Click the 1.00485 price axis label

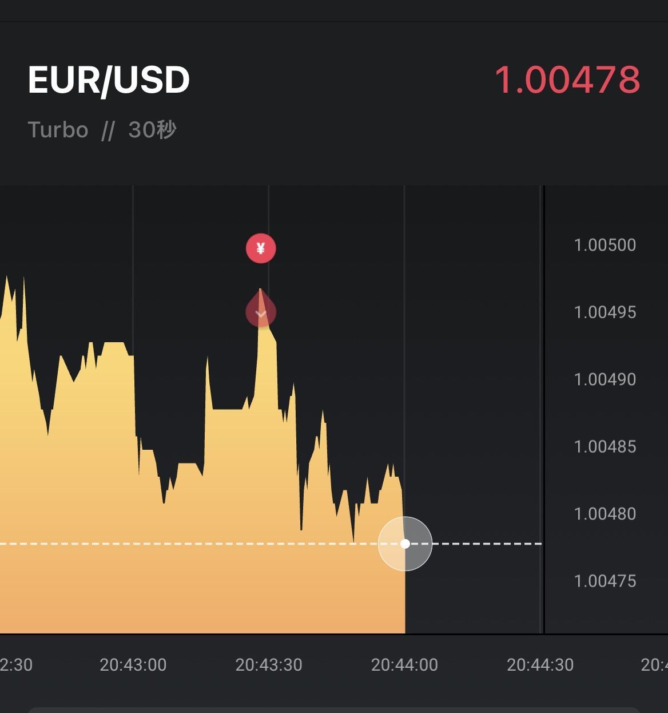point(605,446)
